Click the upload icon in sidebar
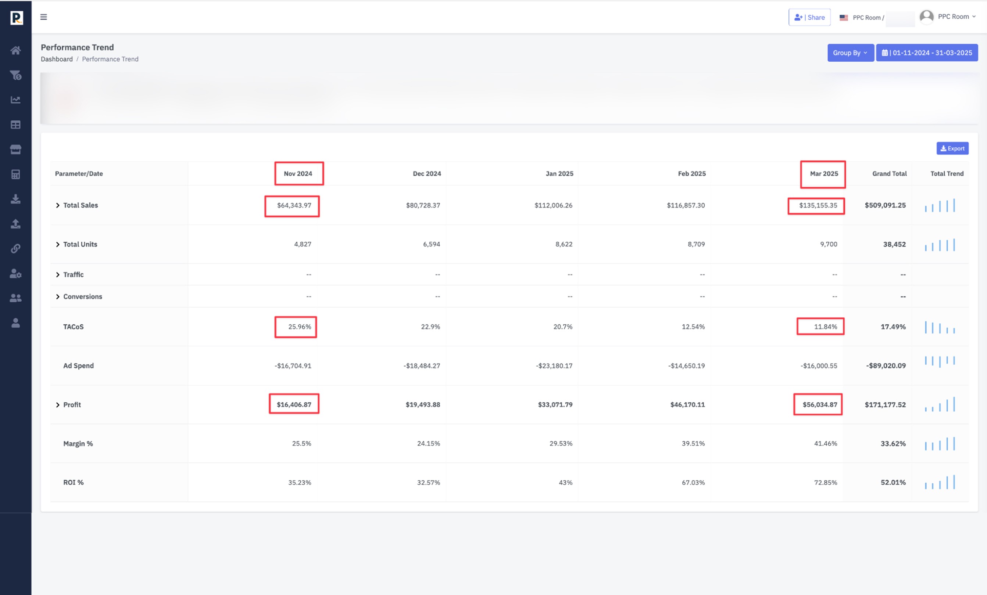Image resolution: width=987 pixels, height=595 pixels. click(x=15, y=224)
